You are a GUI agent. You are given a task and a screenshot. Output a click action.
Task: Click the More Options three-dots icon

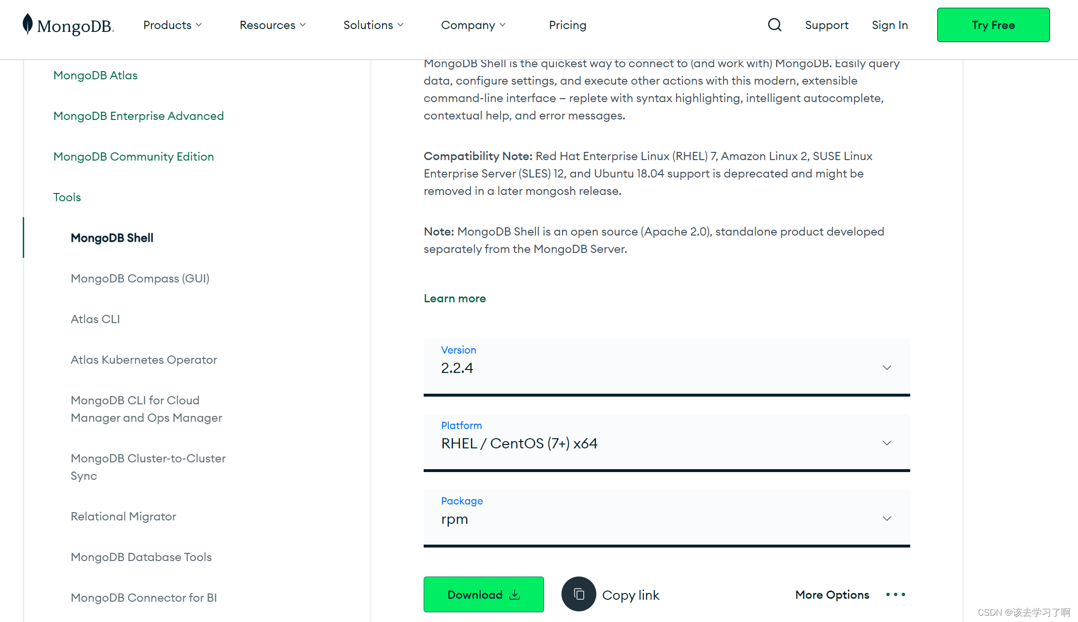point(895,594)
